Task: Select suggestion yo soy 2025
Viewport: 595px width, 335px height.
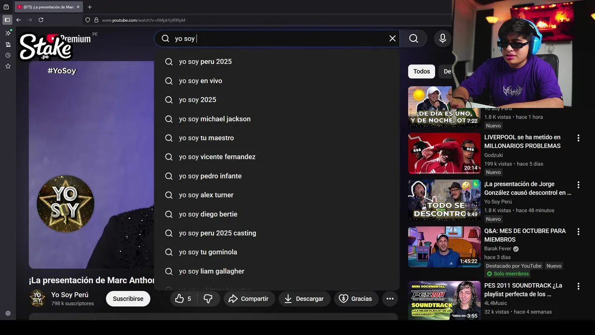Action: [x=277, y=100]
